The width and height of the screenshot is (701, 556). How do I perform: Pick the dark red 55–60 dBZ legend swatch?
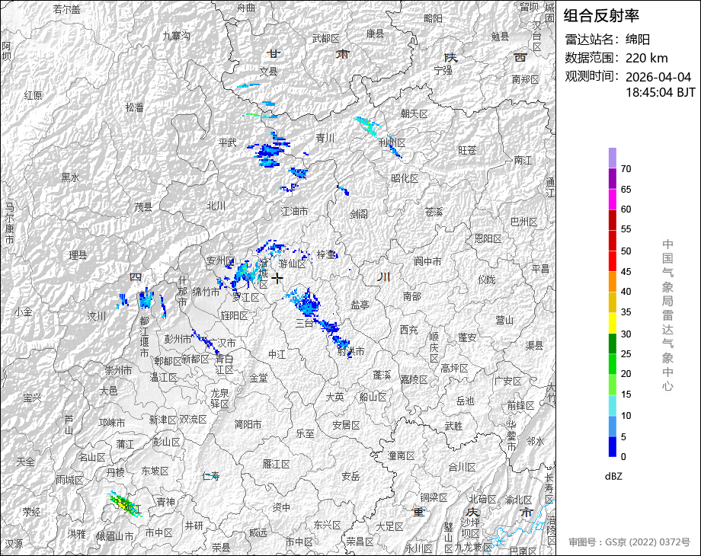(x=612, y=219)
